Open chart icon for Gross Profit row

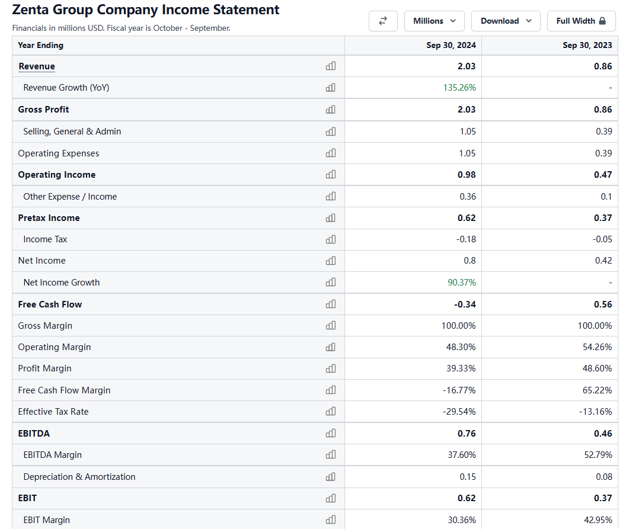point(331,110)
